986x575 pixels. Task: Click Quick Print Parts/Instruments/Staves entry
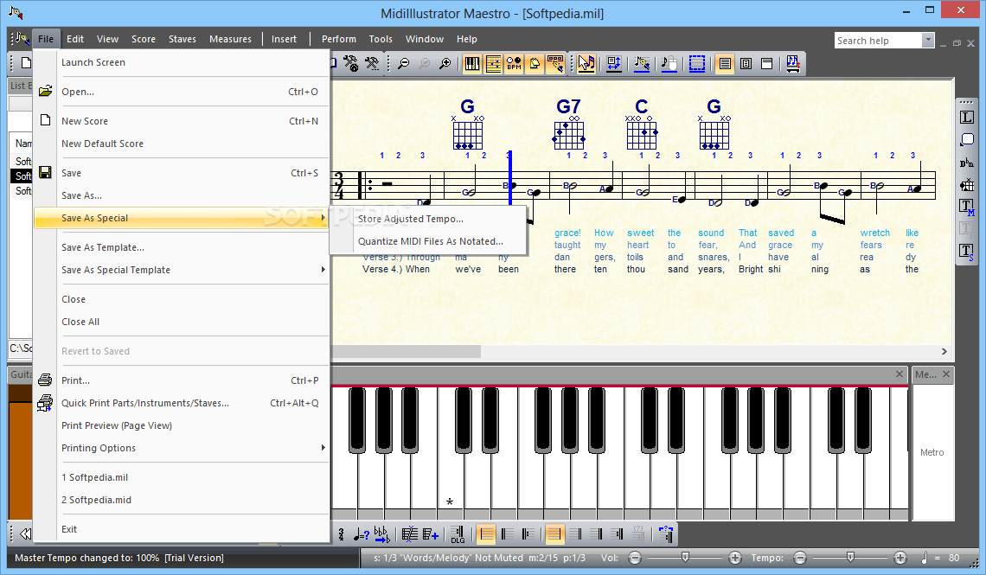click(x=182, y=403)
